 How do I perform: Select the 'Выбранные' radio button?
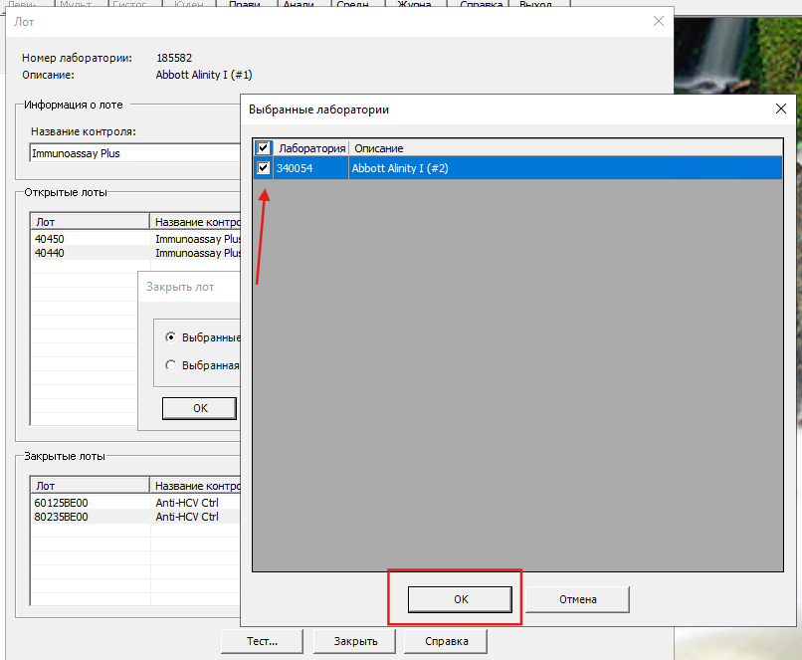(x=171, y=337)
